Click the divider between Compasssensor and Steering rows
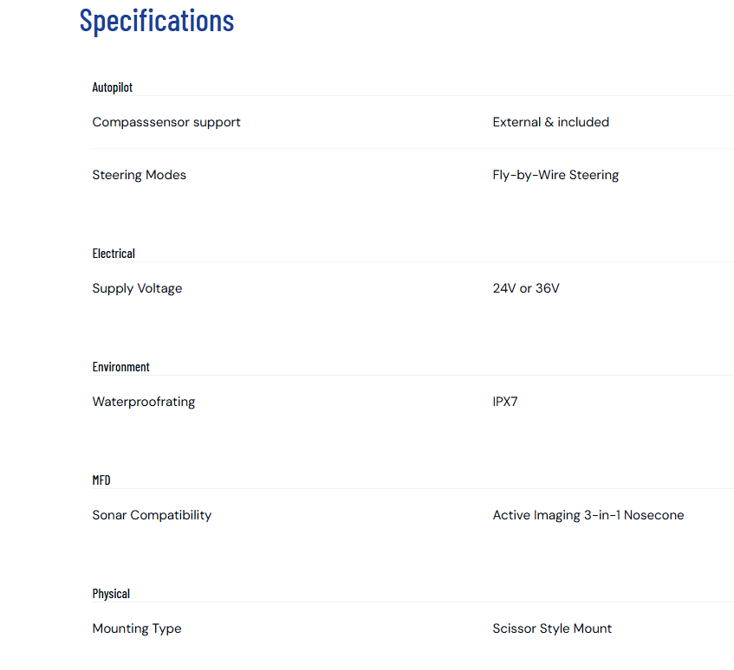This screenshot has height=670, width=734. [x=412, y=149]
